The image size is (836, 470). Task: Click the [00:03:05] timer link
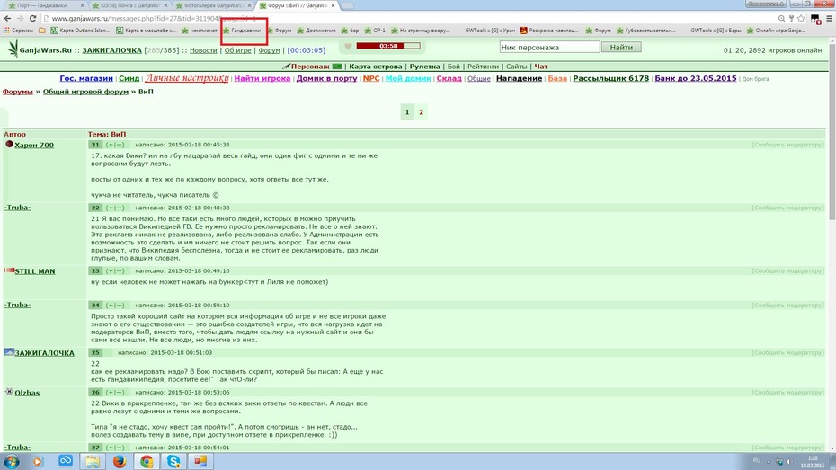(306, 50)
